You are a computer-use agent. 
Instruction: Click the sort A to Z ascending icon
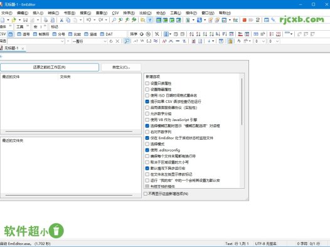[x=191, y=34]
